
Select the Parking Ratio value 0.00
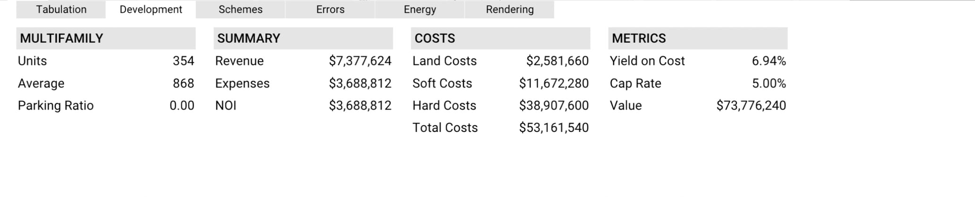click(x=182, y=106)
